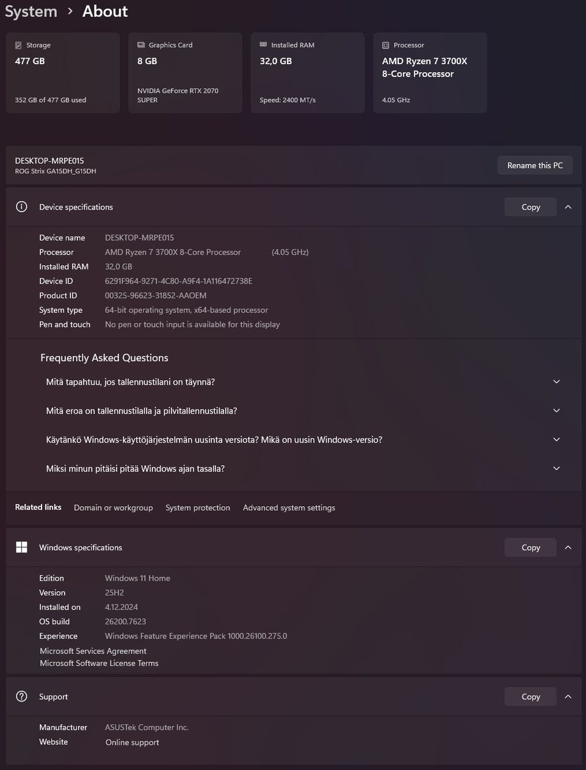
Task: Click the Device specifications info icon
Action: pos(21,207)
